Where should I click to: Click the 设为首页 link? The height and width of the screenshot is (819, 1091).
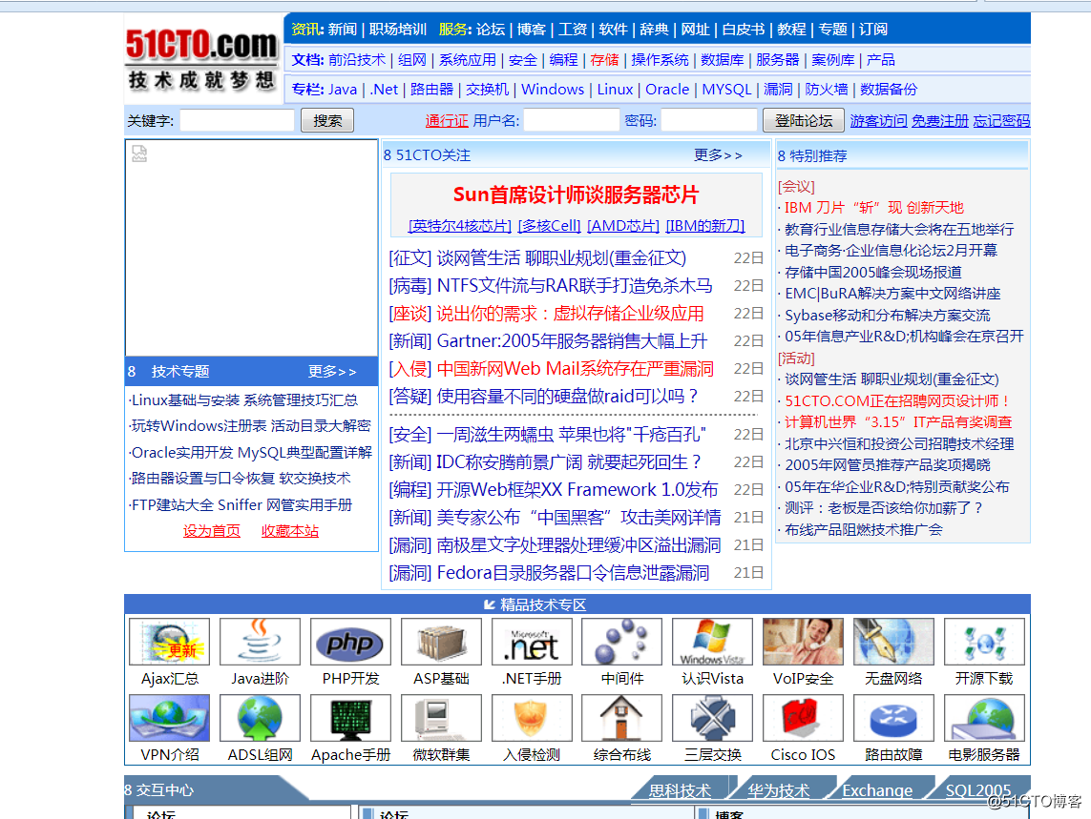[212, 531]
